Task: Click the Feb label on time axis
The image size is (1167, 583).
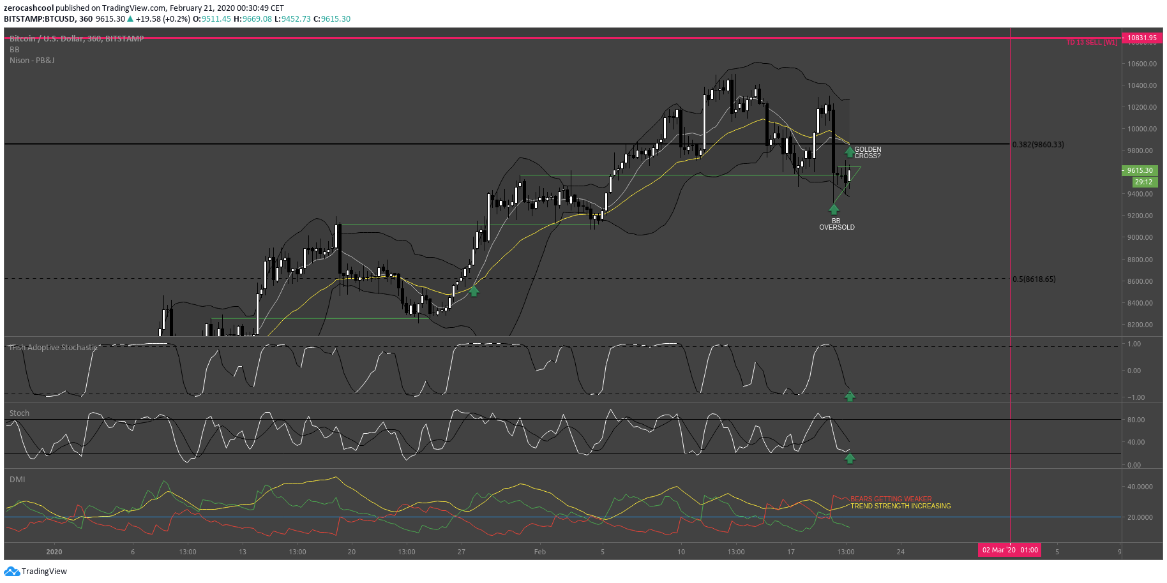Action: coord(540,552)
